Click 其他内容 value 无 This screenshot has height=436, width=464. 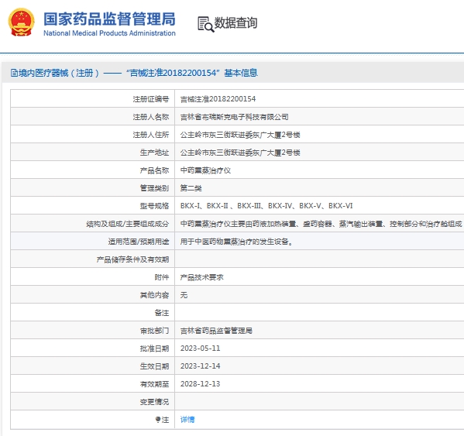click(184, 295)
